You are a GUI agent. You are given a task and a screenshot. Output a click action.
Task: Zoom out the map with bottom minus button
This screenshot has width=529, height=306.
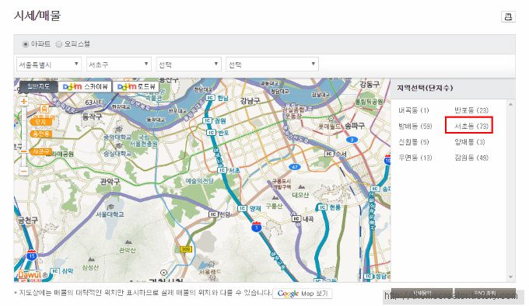pos(23,172)
